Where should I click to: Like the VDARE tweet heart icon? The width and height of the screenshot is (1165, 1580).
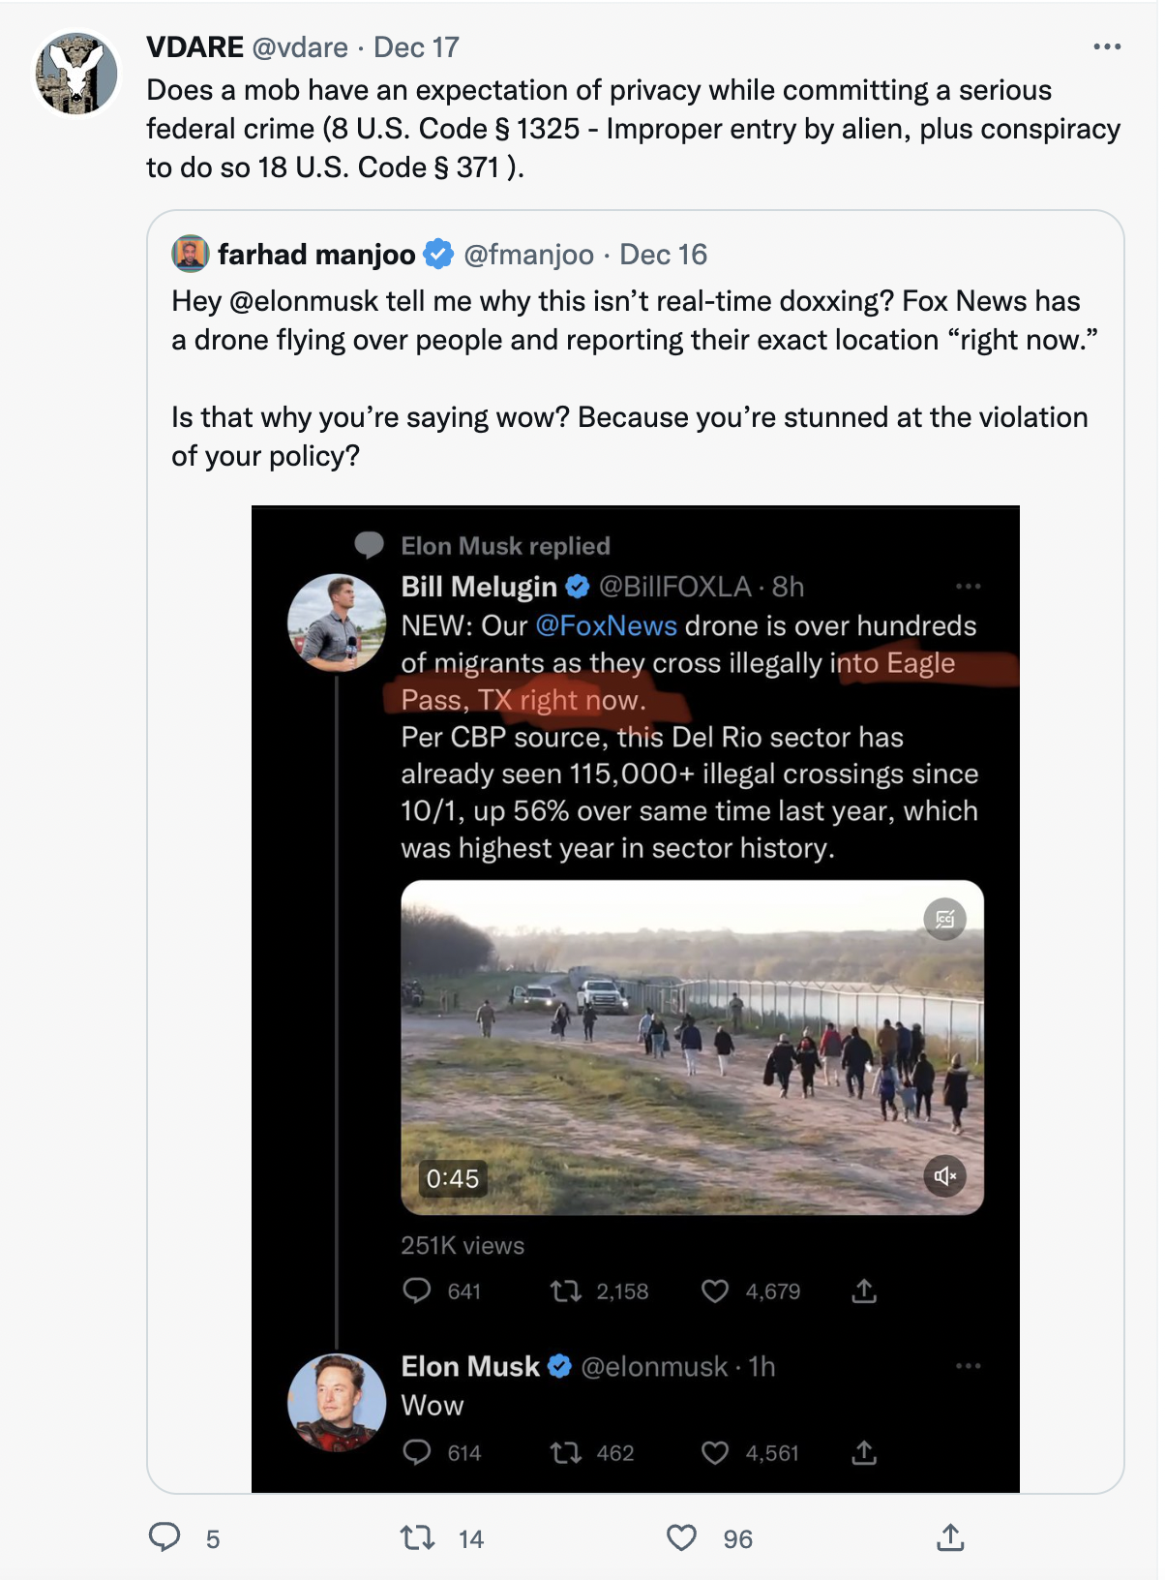[682, 1537]
